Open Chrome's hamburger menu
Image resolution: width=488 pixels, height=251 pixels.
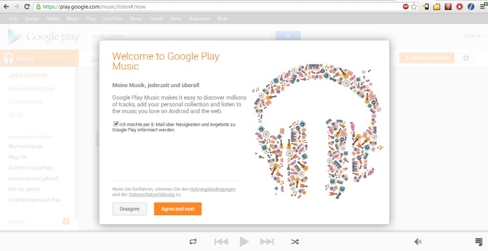482,7
